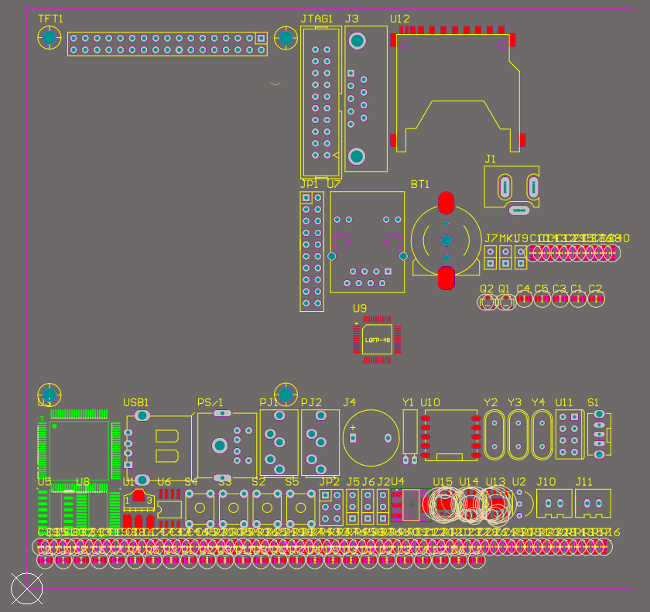Select the Q2 transistor footprint
Screen dimensions: 650x612
487,302
